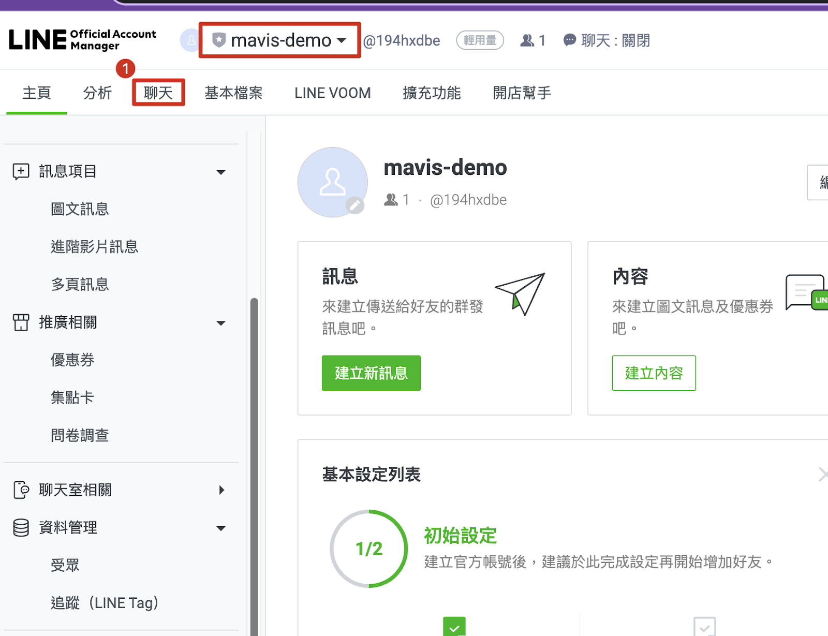
Task: Select the 主頁 tab
Action: pyautogui.click(x=37, y=93)
